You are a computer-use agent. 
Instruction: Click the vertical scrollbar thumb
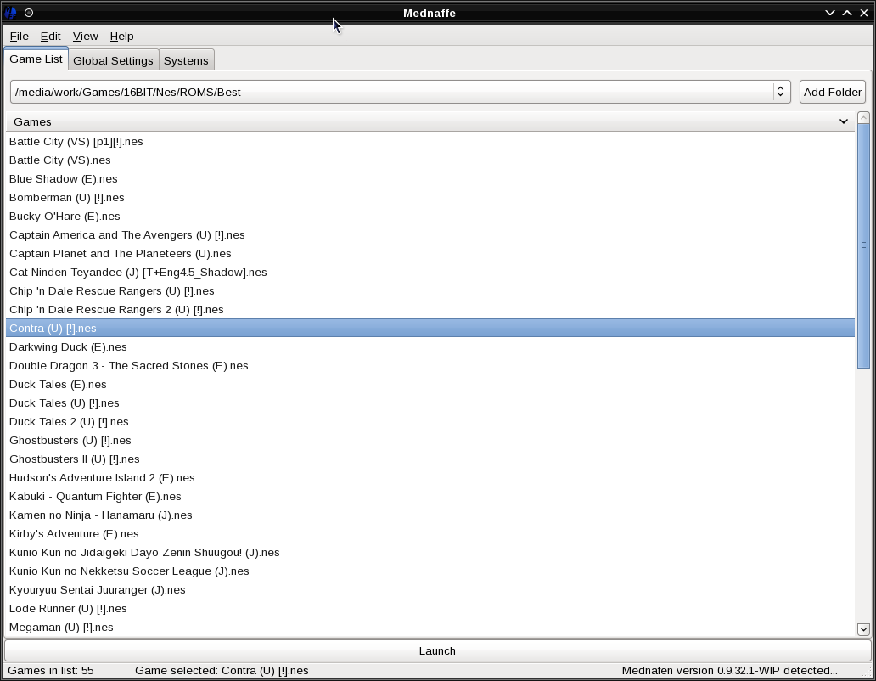(863, 245)
